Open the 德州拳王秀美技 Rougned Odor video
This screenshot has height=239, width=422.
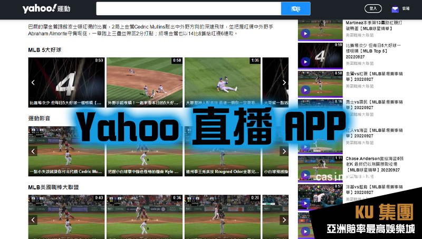[x=223, y=151]
